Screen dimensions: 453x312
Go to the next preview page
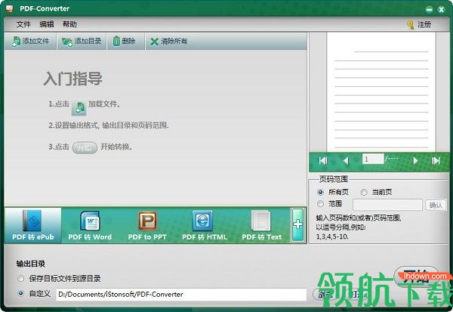415,160
